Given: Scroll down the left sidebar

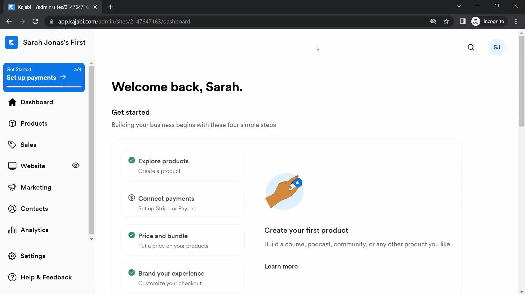Looking at the screenshot, I should click(91, 239).
